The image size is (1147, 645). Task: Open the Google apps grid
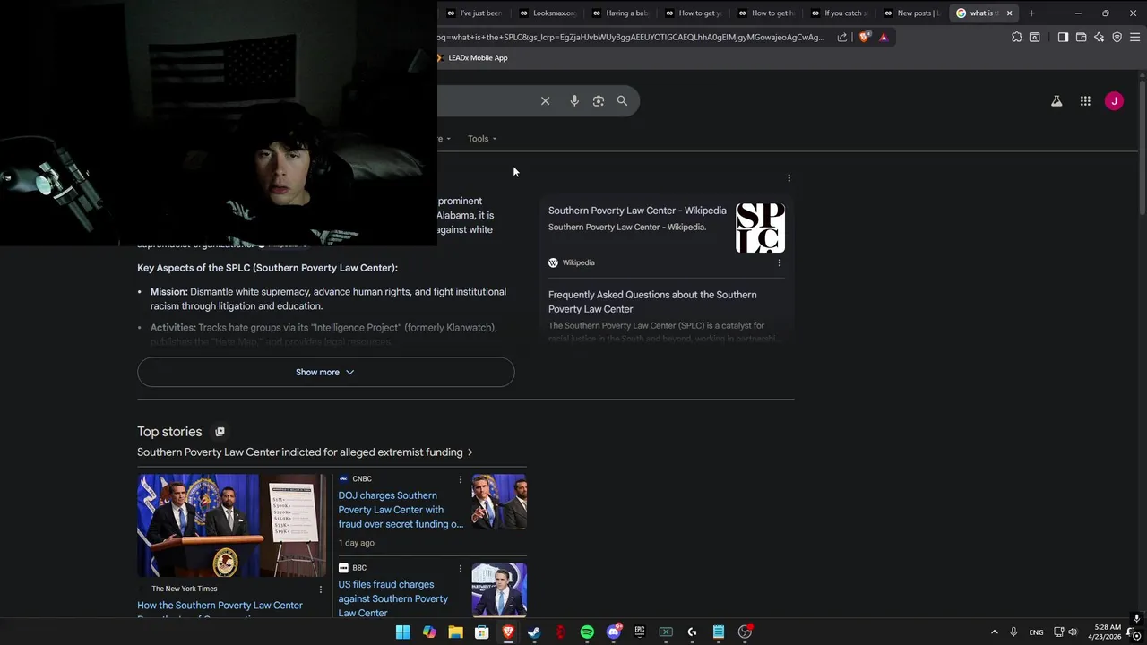tap(1085, 101)
